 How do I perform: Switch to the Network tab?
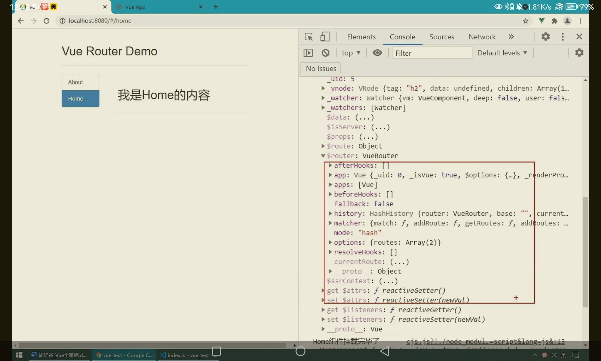point(482,37)
